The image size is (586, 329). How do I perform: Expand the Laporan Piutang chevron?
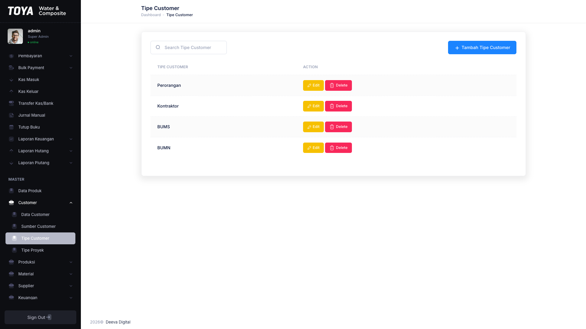[71, 163]
